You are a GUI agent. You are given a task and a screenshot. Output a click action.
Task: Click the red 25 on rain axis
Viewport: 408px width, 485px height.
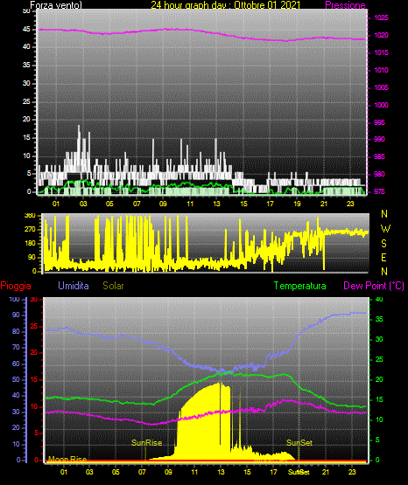tap(34, 326)
